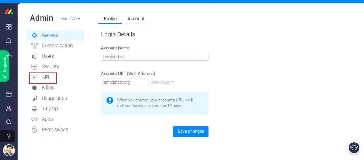364x160 pixels.
Task: Open the inbox download icon
Action: tap(10, 54)
